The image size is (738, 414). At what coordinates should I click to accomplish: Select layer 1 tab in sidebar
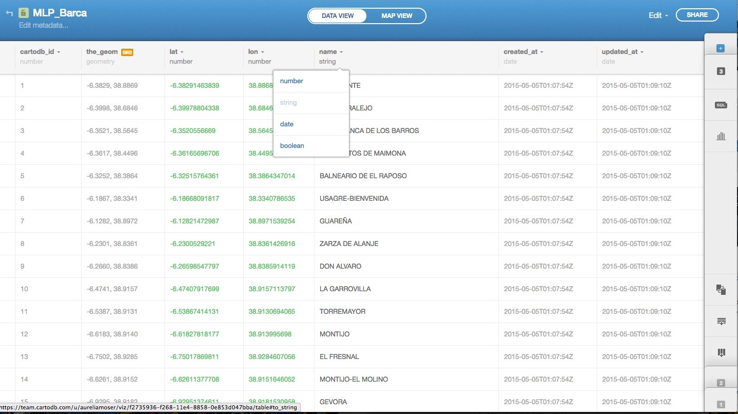pos(721,405)
